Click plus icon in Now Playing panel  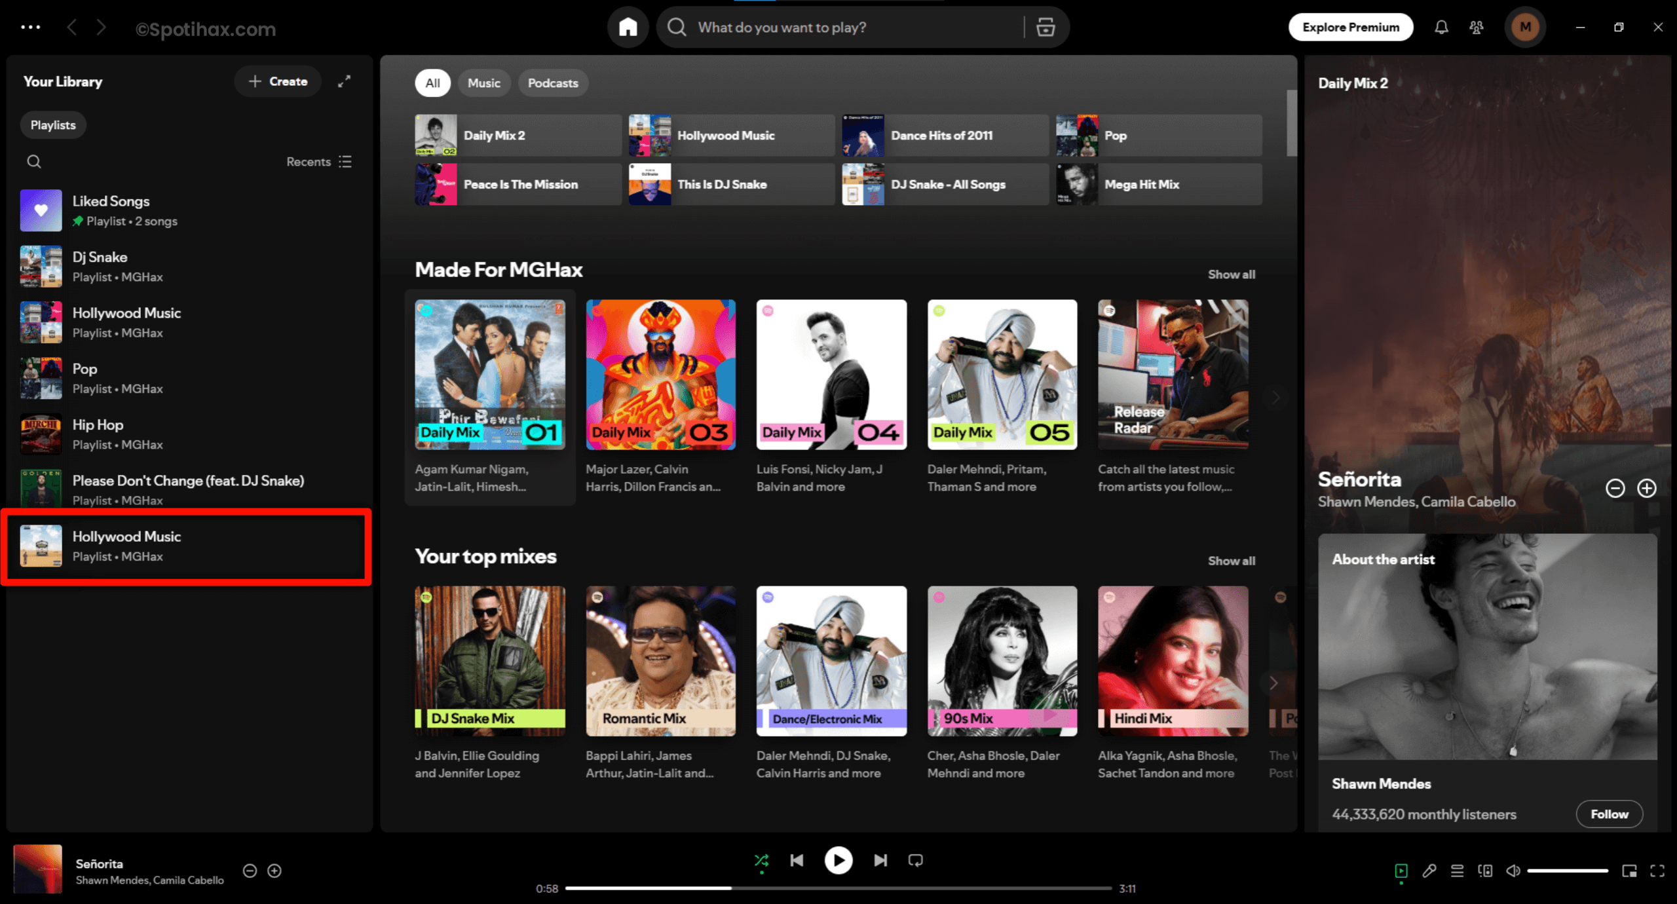click(1647, 488)
